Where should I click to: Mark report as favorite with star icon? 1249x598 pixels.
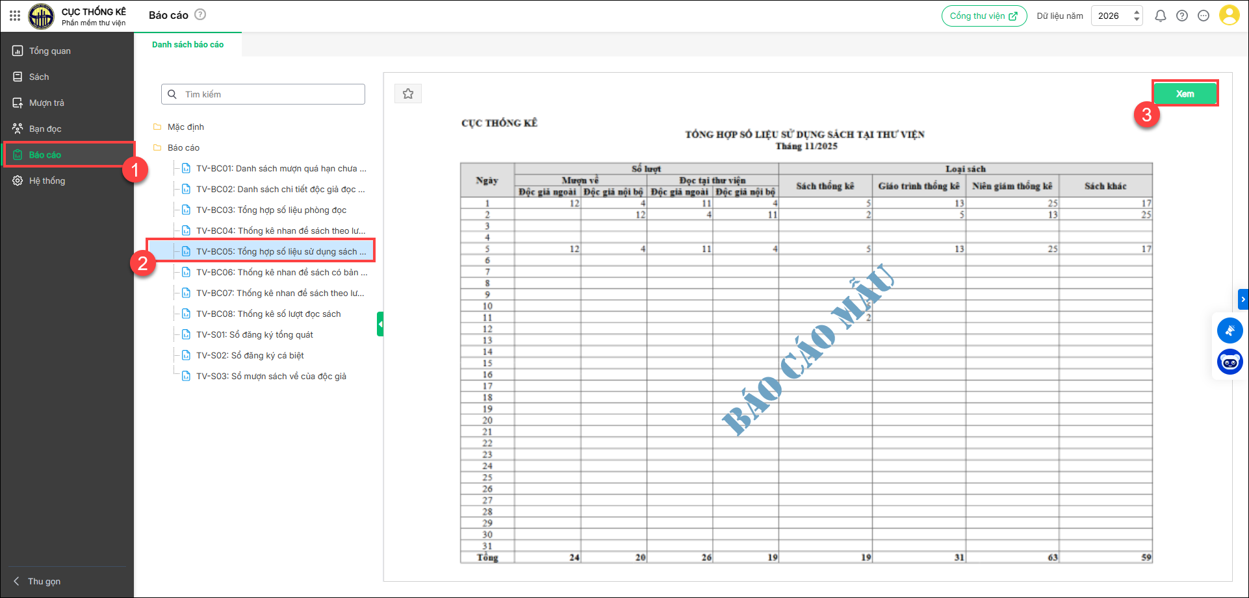(408, 94)
